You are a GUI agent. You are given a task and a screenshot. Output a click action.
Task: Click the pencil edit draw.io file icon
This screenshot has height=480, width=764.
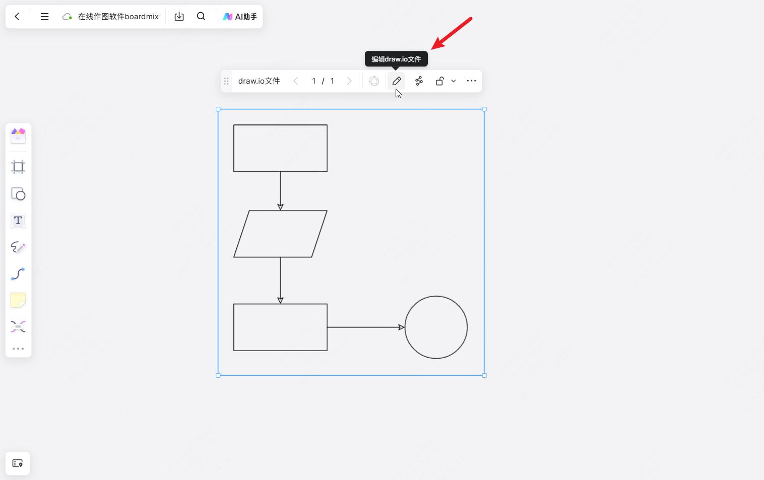397,81
